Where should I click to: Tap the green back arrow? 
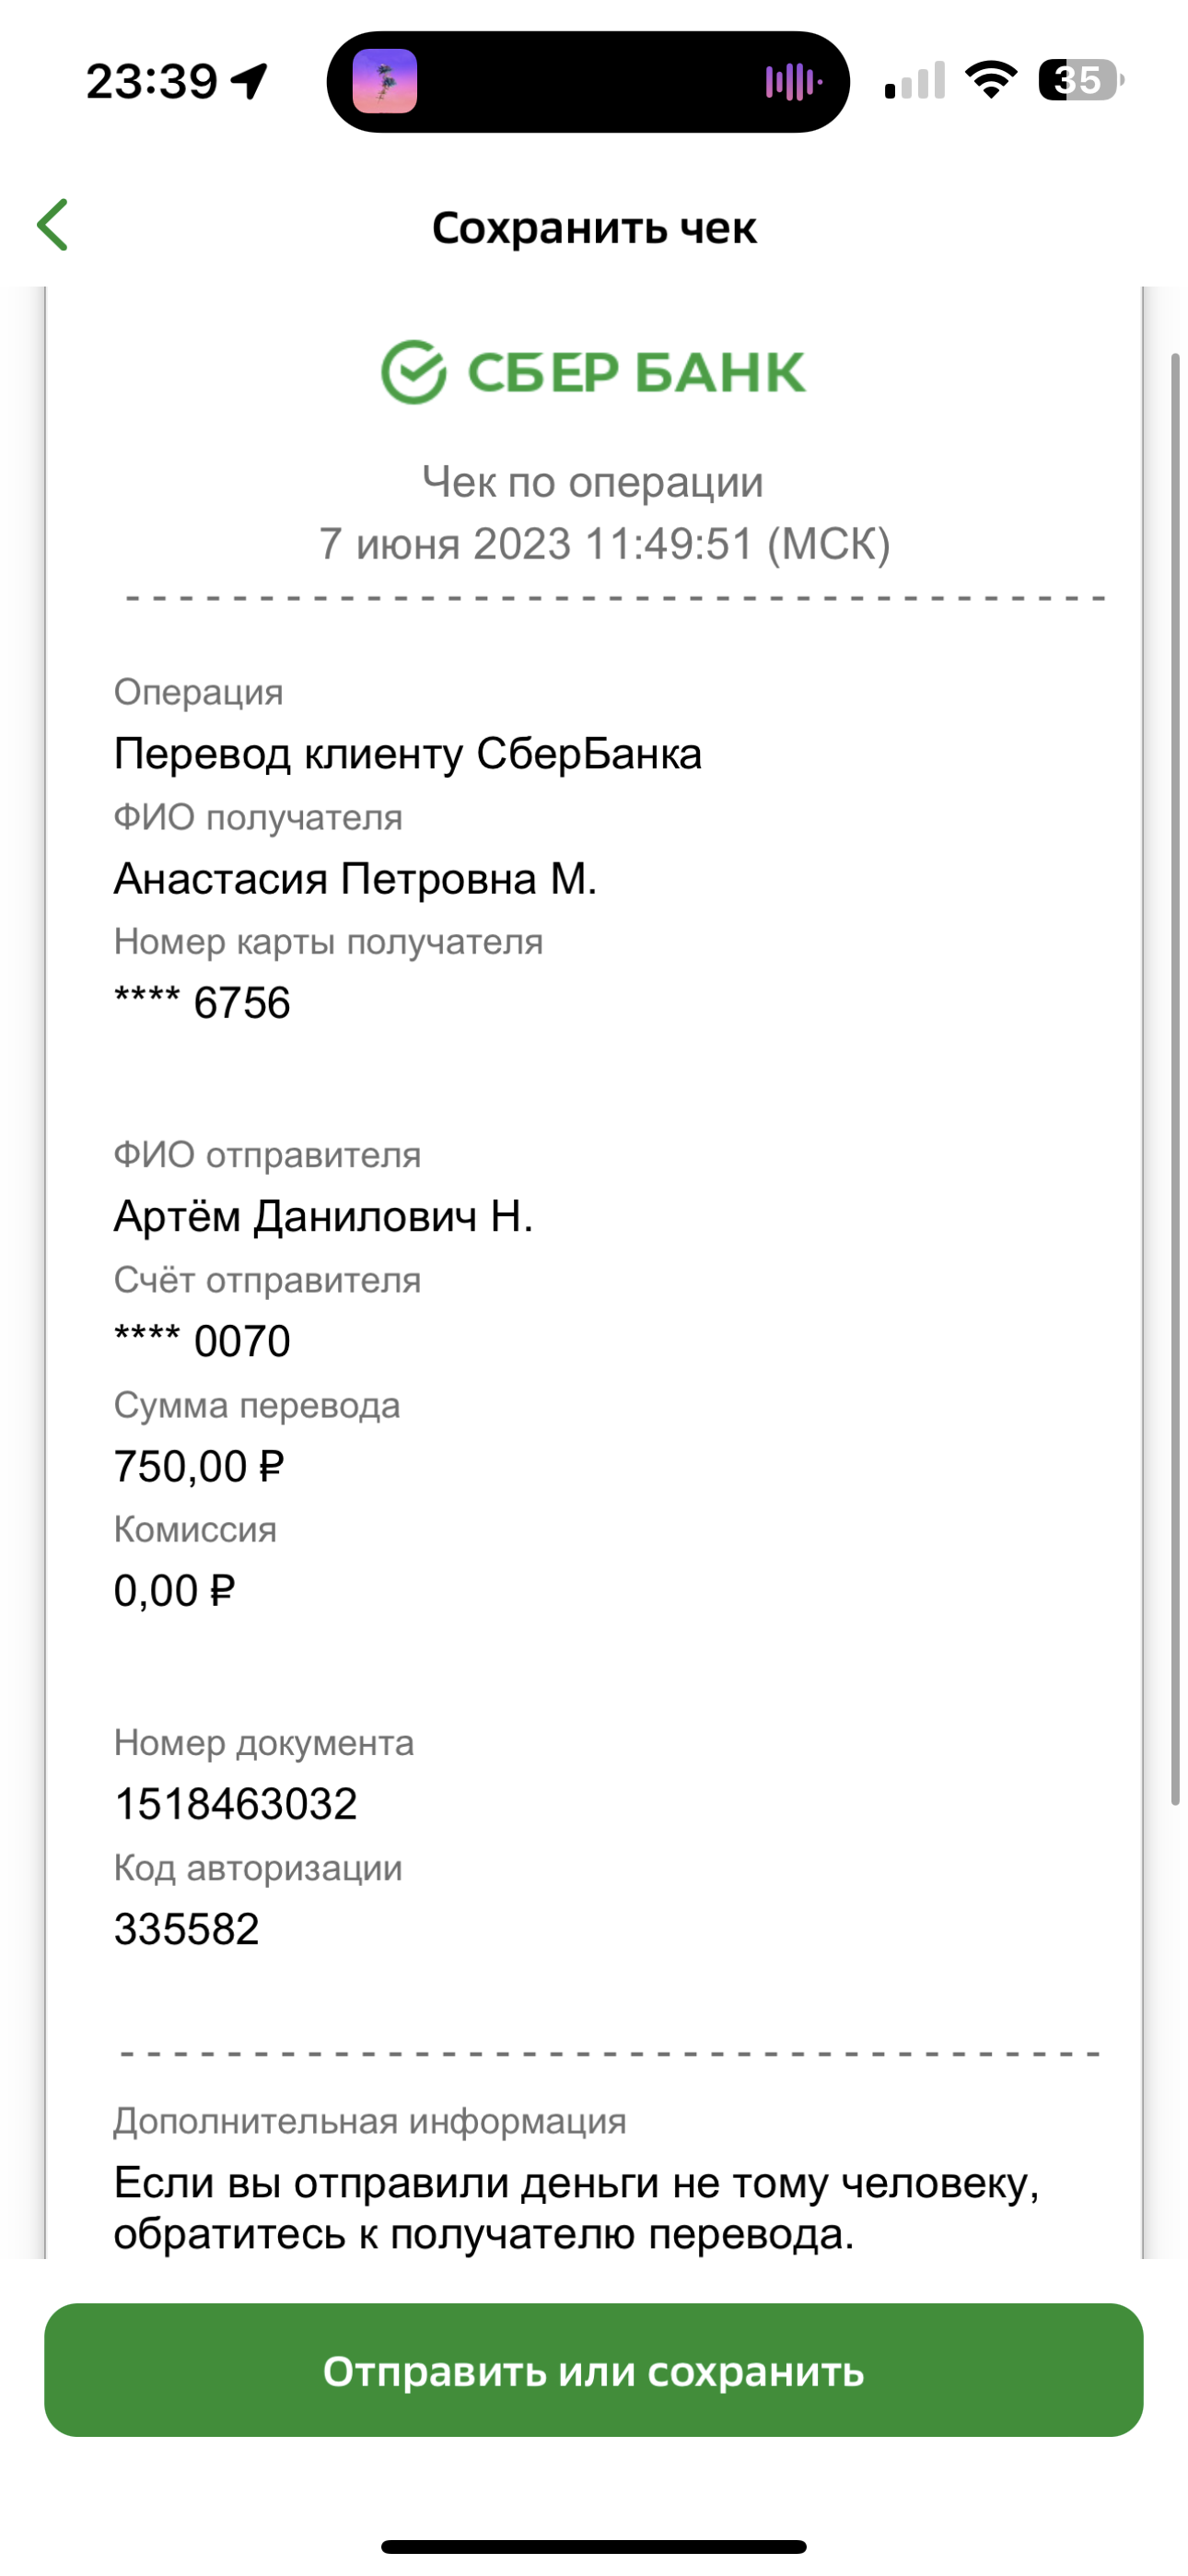click(x=52, y=224)
